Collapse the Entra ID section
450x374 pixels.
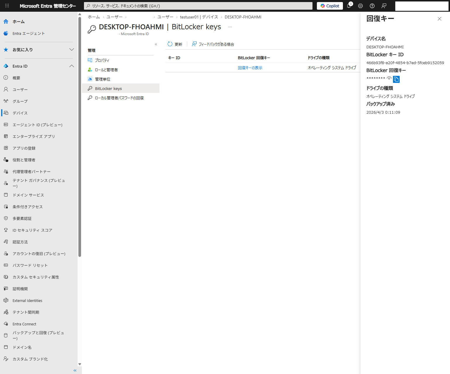(71, 66)
